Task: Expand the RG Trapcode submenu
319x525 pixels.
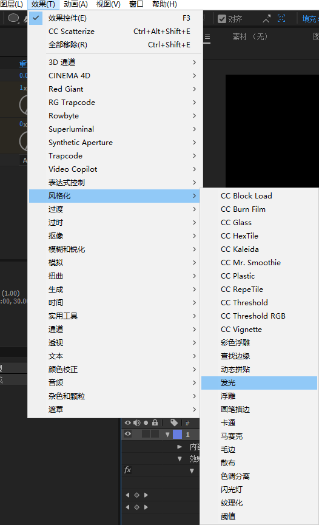Action: click(x=116, y=103)
